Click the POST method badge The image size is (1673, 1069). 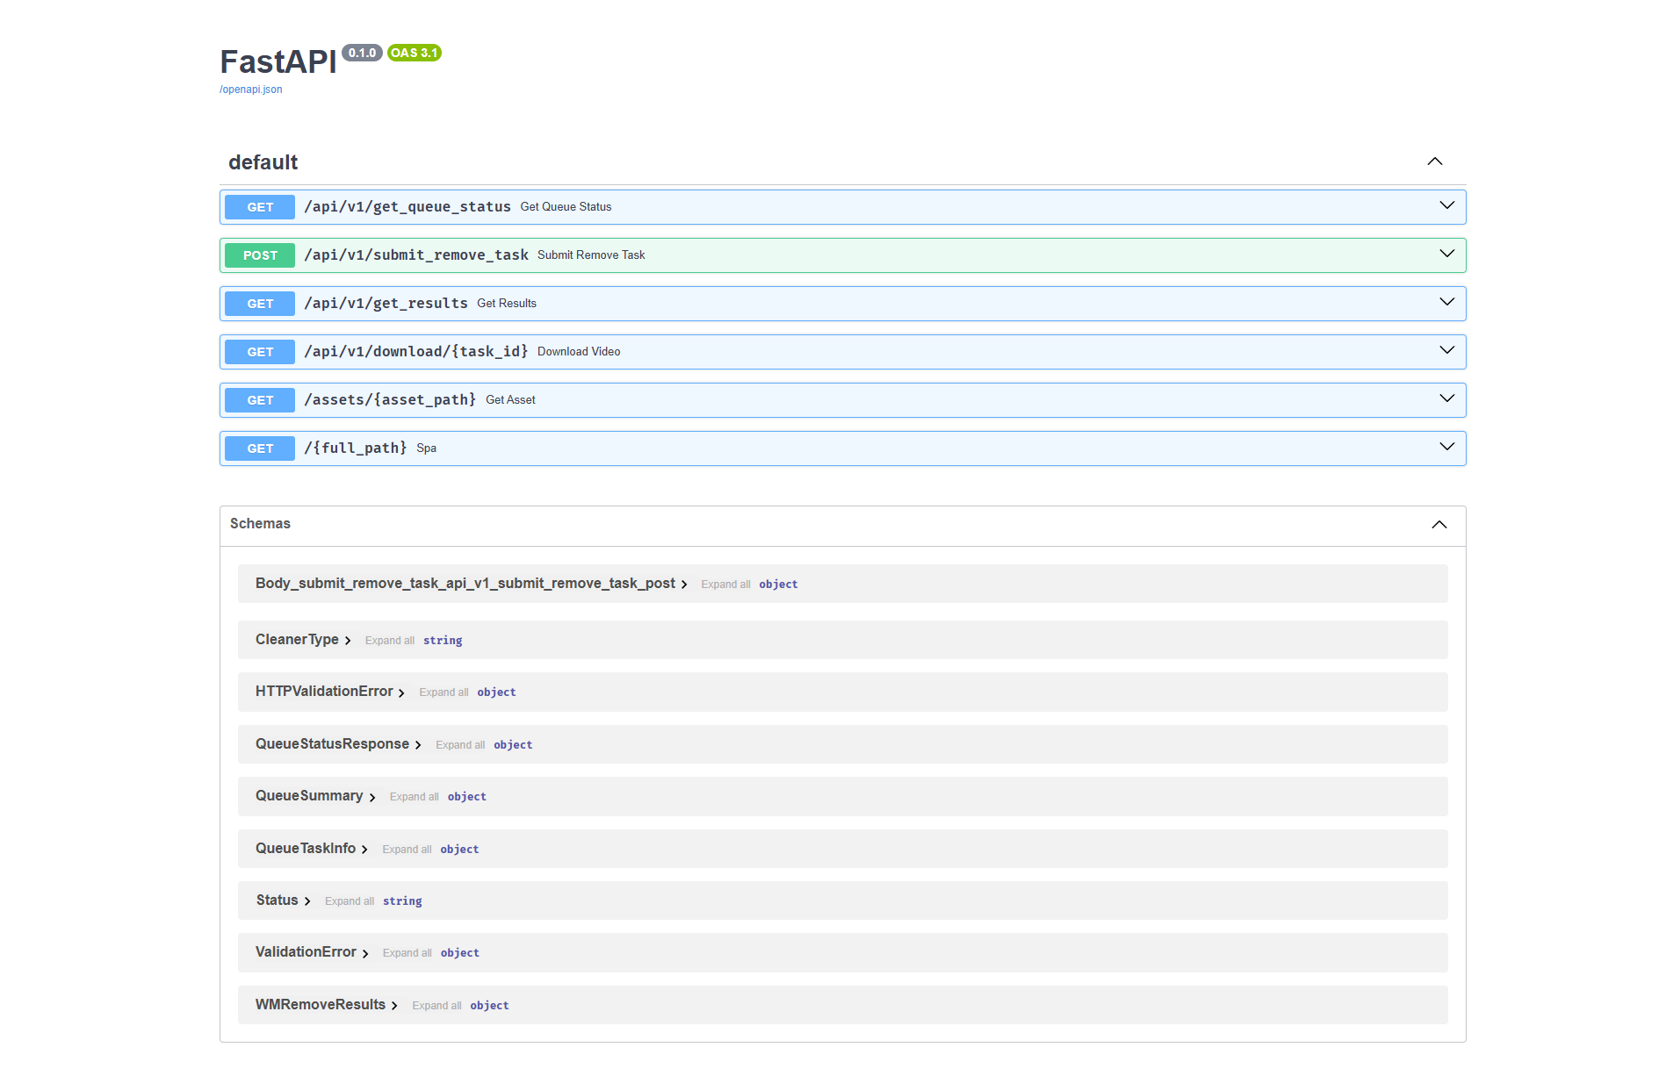coord(260,255)
